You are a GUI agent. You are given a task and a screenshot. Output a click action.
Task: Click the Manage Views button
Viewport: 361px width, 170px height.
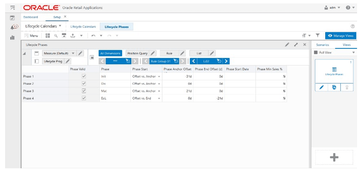coord(340,36)
